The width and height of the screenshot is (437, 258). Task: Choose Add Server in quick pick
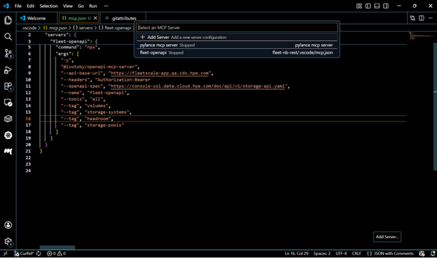pos(237,37)
